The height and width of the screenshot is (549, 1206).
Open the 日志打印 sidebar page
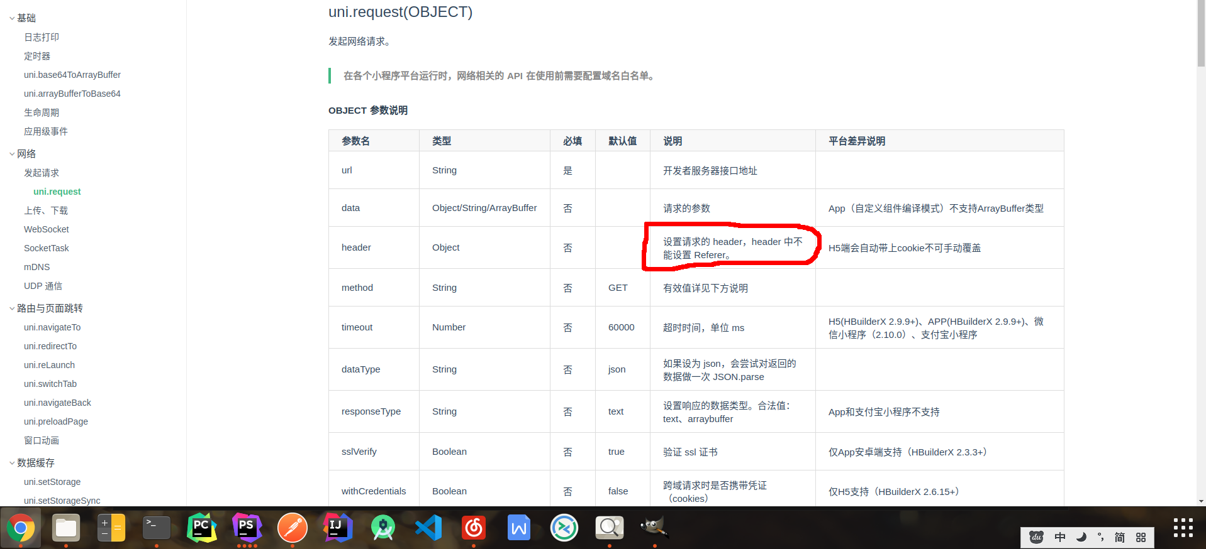[42, 37]
